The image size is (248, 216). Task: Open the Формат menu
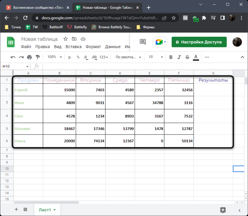(x=93, y=47)
